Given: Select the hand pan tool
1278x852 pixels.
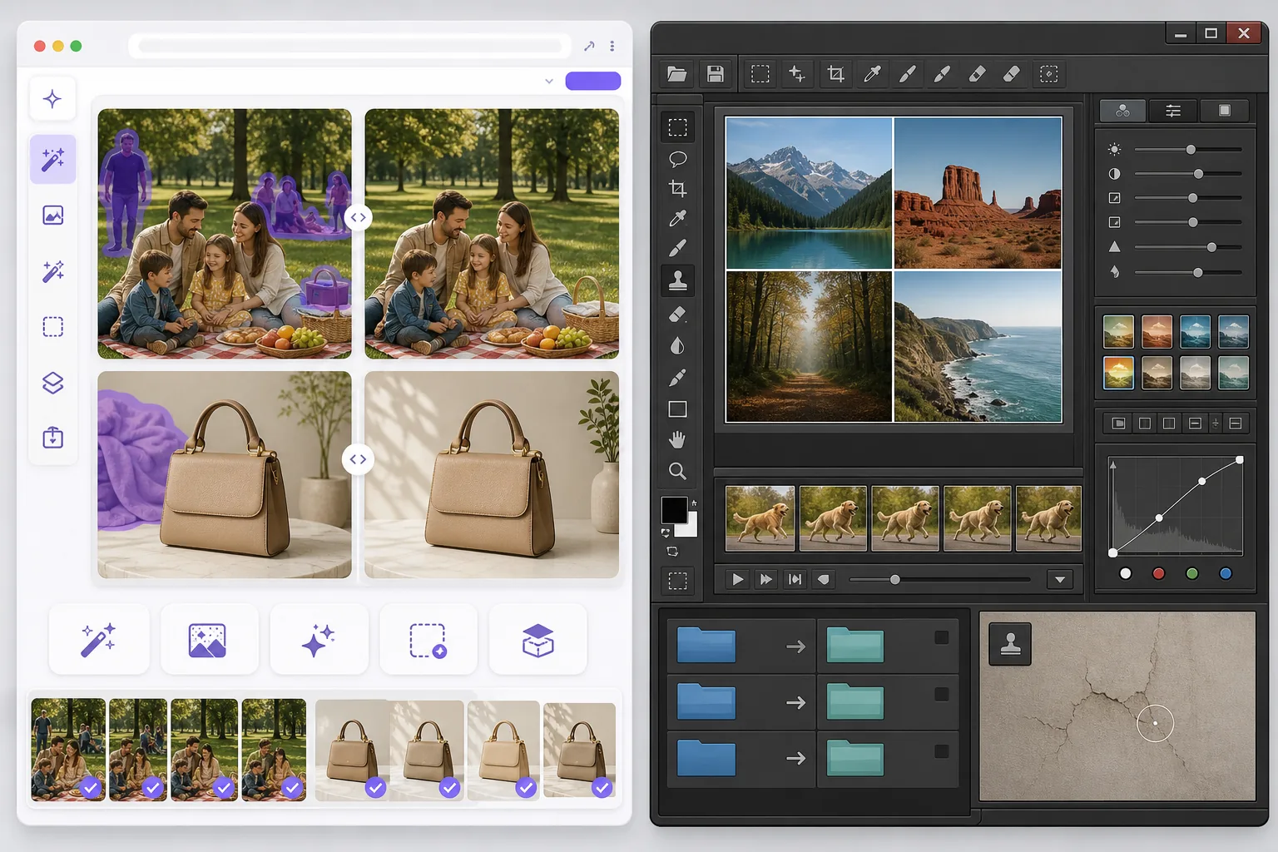Looking at the screenshot, I should 678,440.
